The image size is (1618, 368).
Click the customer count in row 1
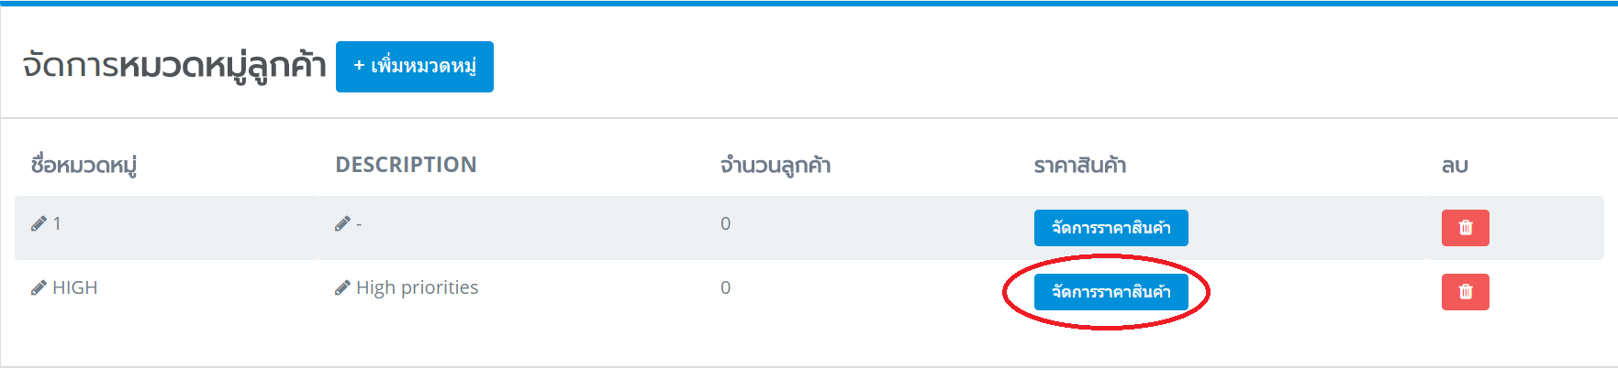pyautogui.click(x=725, y=223)
